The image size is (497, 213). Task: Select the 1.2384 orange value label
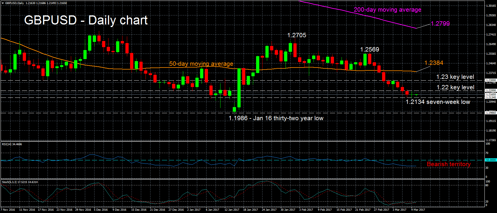click(x=434, y=63)
